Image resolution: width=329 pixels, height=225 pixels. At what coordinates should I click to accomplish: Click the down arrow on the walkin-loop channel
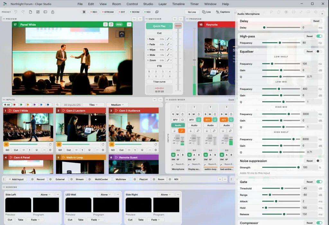207,131
